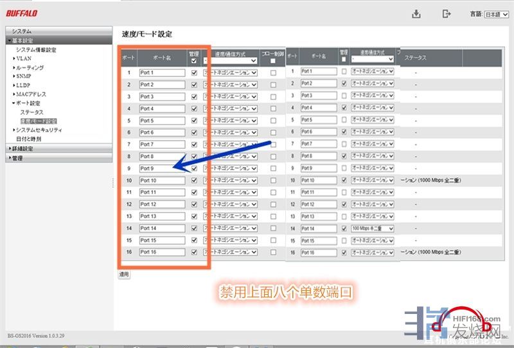Expand the SNMP menu entry

[23, 76]
